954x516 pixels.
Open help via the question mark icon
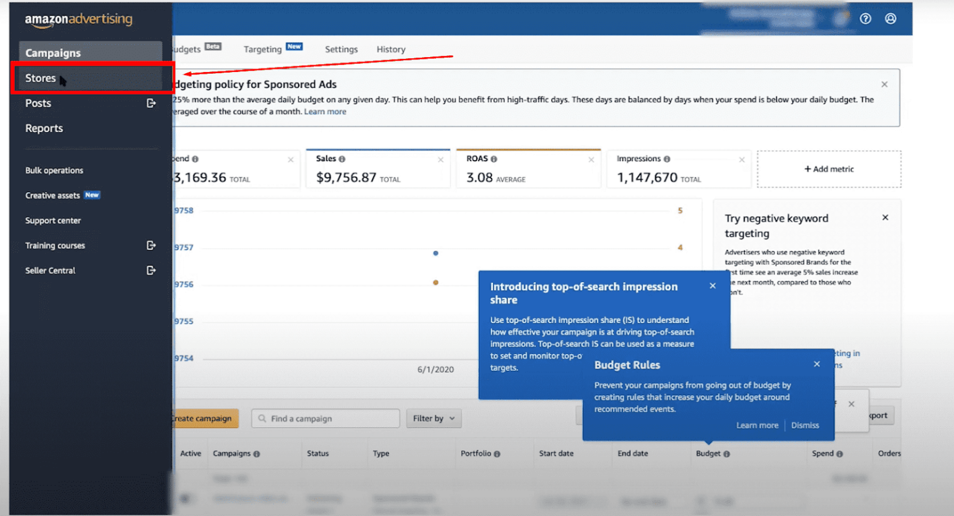865,19
